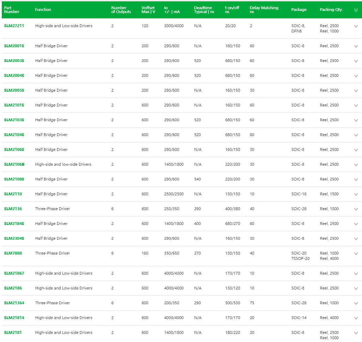Click the Voffset Max V header
The width and height of the screenshot is (362, 342).
[148, 10]
